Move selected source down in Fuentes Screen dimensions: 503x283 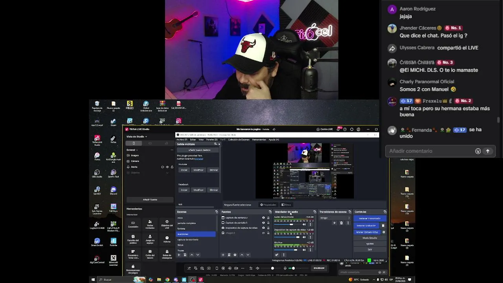248,255
